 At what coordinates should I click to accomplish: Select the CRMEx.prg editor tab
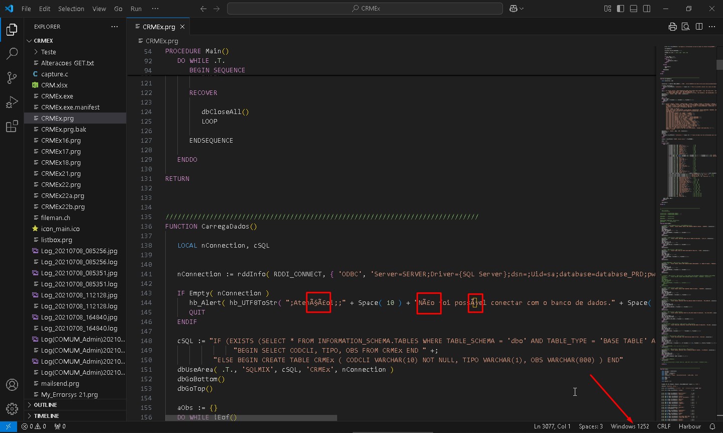158,27
